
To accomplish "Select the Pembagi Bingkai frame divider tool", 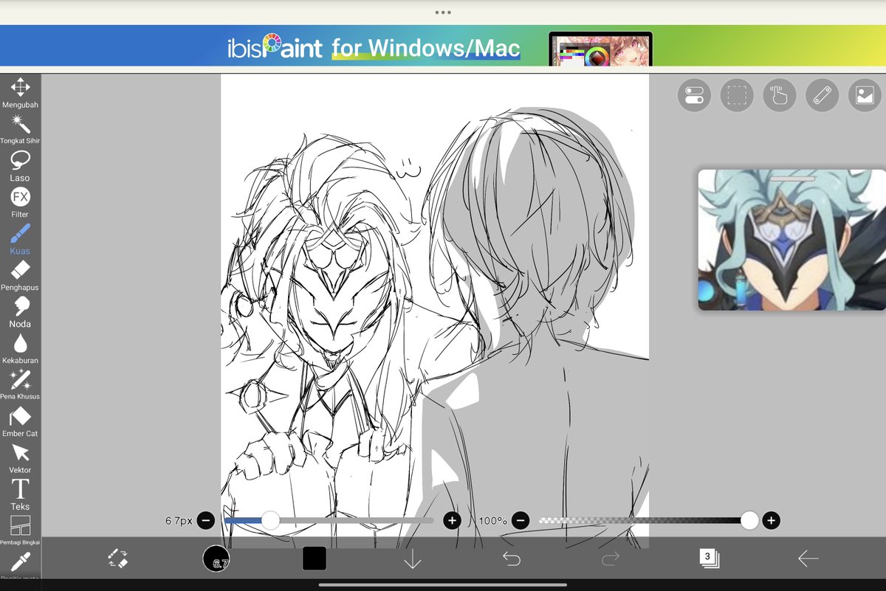I will (x=20, y=530).
